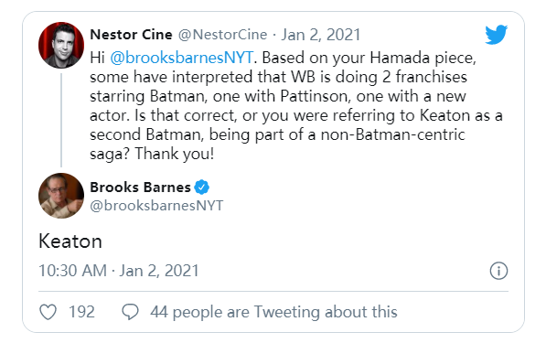
Task: Click the thread line connecting both tweets
Action: 61,121
